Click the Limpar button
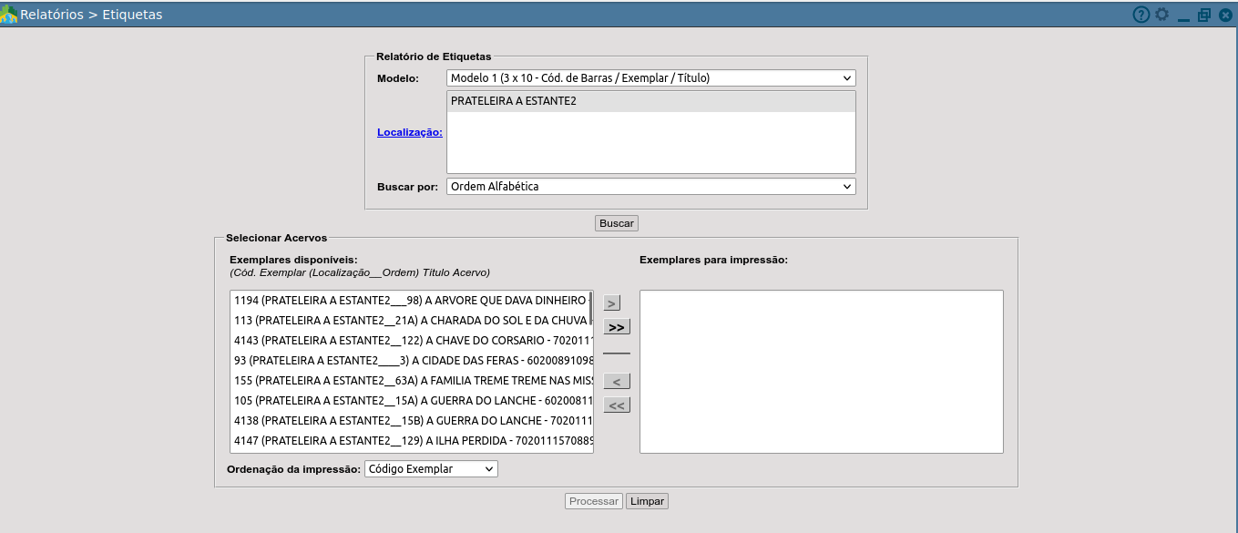 pyautogui.click(x=647, y=500)
